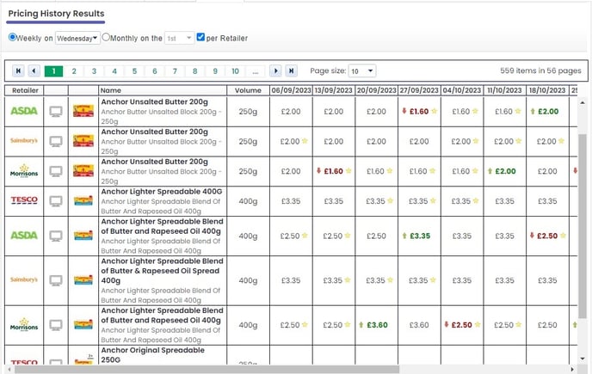The image size is (592, 374).
Task: Click the vertical scrollbar thumb
Action: coord(583,226)
